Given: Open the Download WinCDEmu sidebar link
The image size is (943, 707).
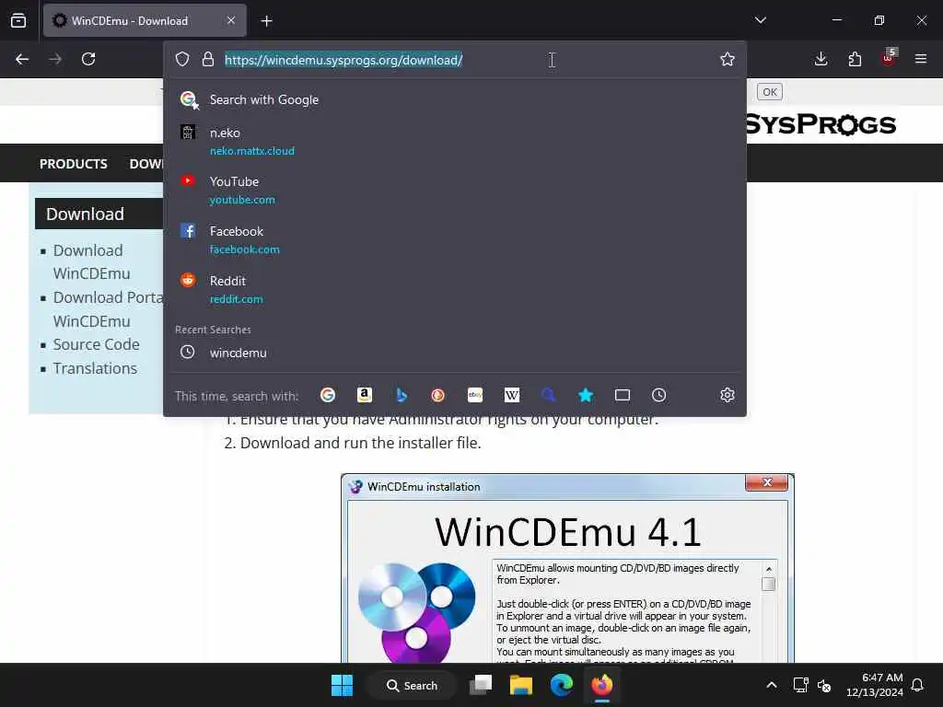Looking at the screenshot, I should click(91, 261).
